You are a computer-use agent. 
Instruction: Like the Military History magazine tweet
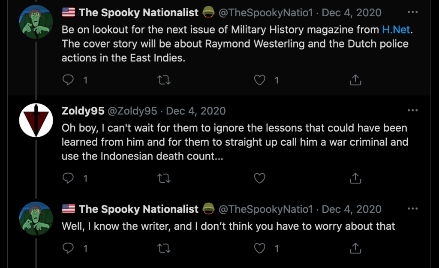click(x=260, y=80)
